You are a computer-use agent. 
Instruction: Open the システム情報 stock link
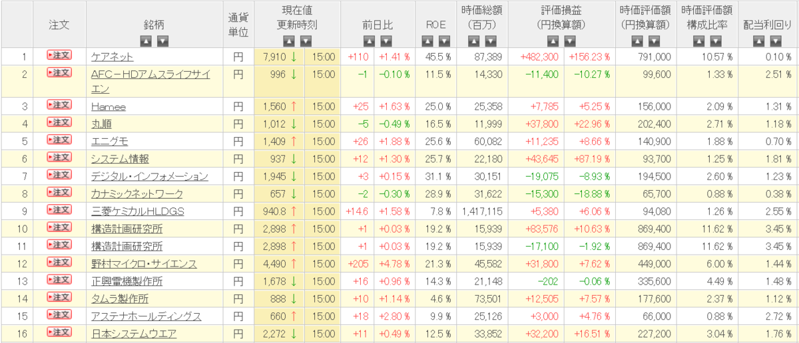tap(121, 158)
